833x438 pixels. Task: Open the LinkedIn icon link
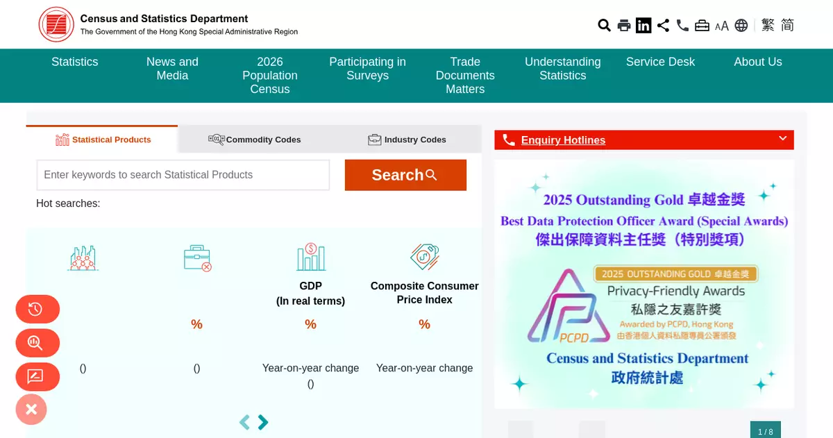click(x=643, y=26)
